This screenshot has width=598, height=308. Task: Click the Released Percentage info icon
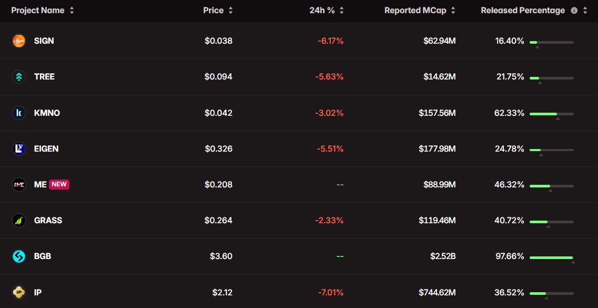tap(574, 11)
